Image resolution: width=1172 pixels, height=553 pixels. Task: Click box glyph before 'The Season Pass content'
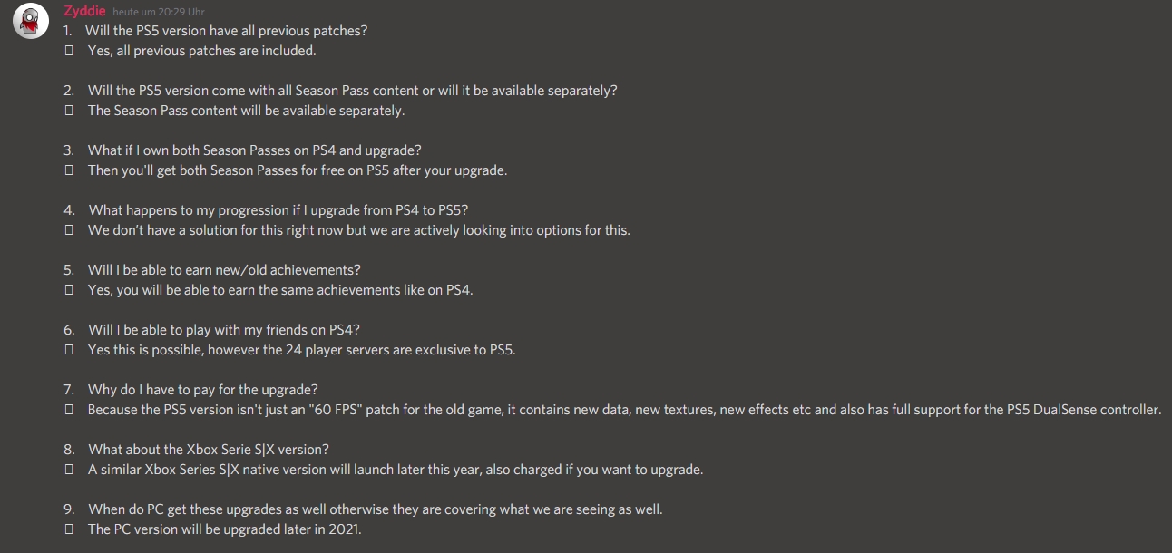tap(69, 111)
